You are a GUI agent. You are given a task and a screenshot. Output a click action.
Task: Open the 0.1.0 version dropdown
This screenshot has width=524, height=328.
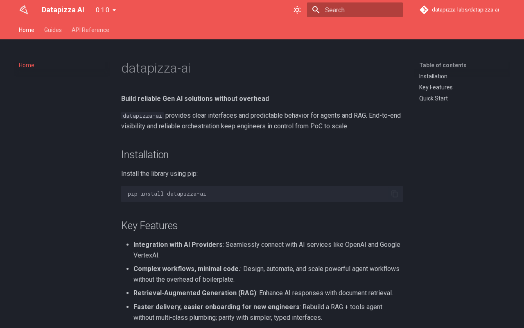tap(106, 10)
